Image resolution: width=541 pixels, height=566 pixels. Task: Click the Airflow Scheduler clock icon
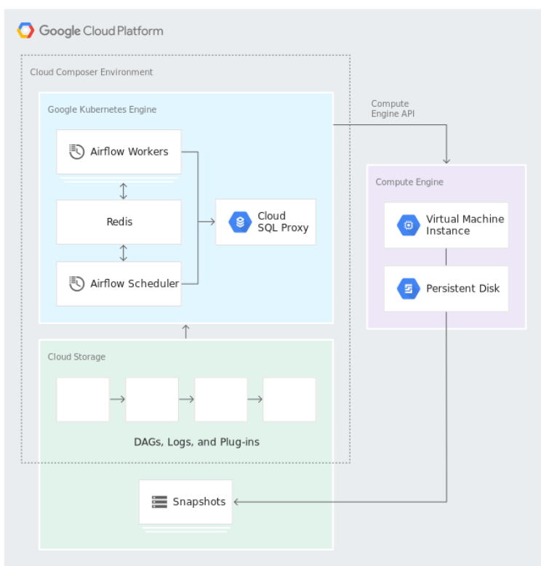(76, 283)
